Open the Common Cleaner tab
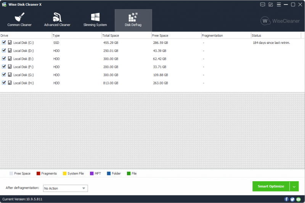 [x=19, y=20]
